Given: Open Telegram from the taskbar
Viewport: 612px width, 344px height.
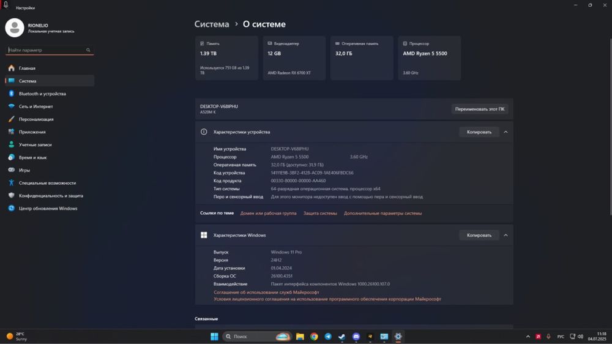Looking at the screenshot, I should 328,337.
